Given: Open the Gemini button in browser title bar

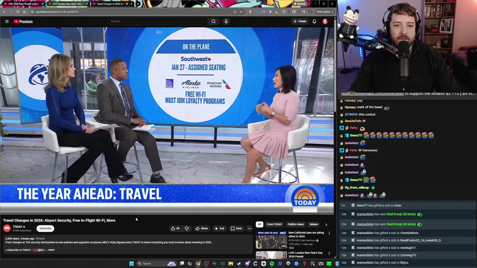Looking at the screenshot, I should (299, 4).
